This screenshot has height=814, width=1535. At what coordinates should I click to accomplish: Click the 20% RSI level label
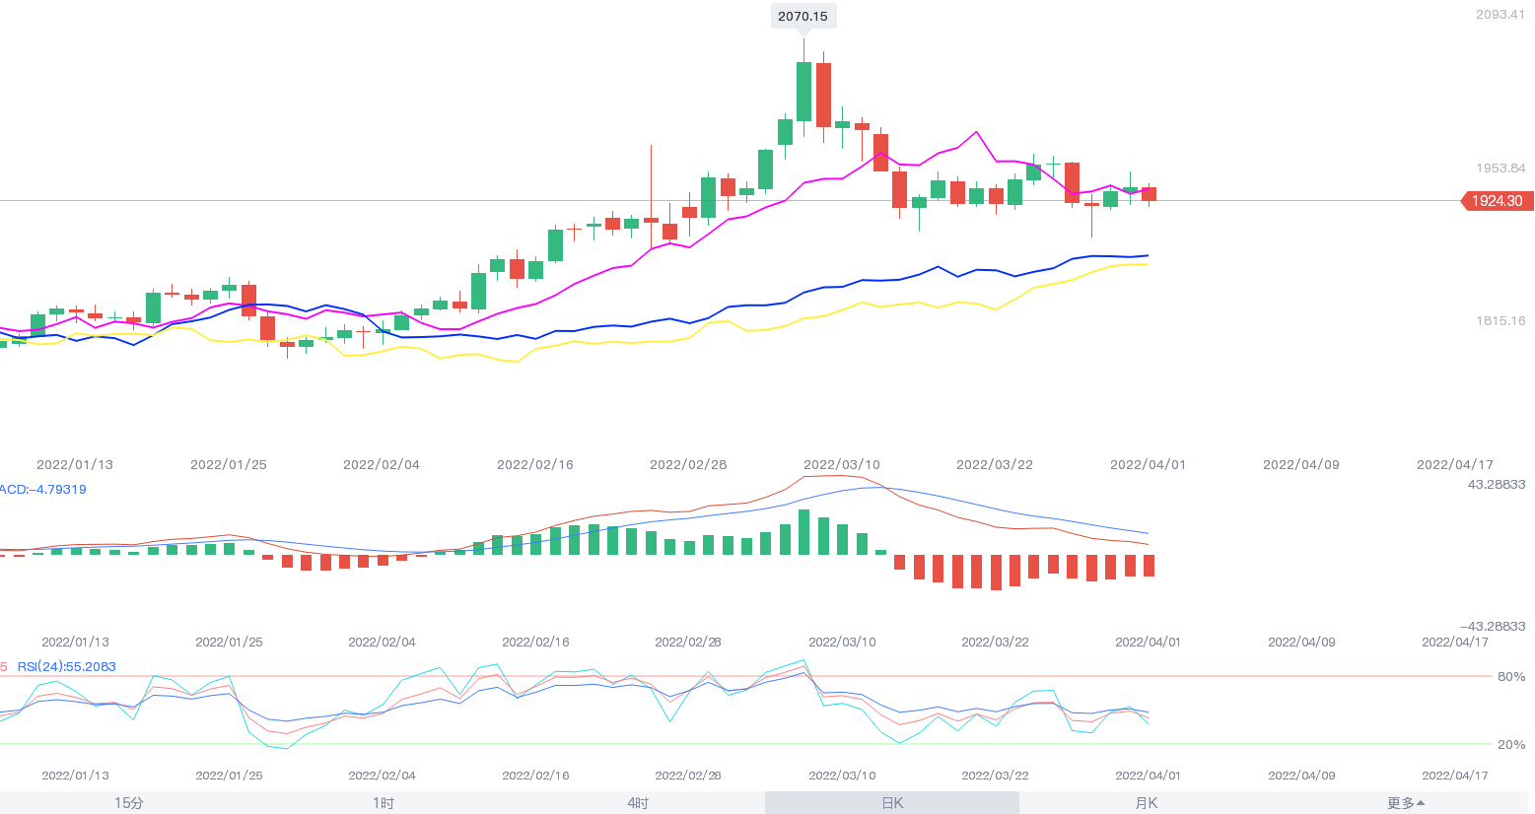pyautogui.click(x=1510, y=744)
